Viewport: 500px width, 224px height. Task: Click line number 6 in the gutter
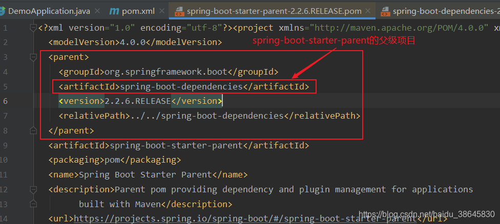[5, 101]
